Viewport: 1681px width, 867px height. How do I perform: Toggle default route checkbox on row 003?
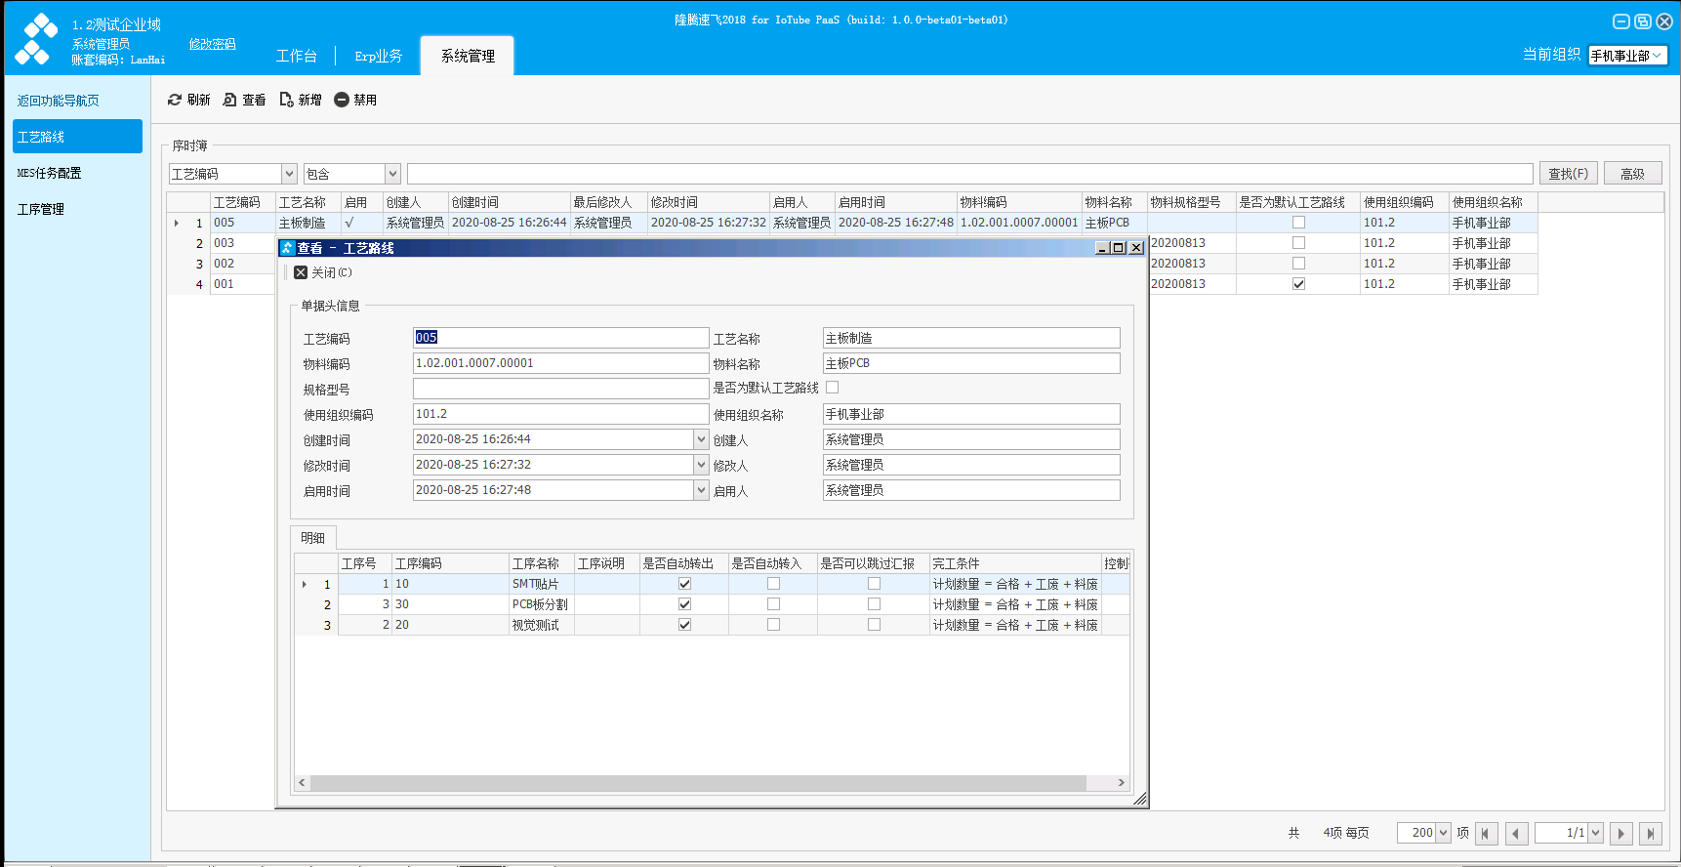tap(1298, 243)
